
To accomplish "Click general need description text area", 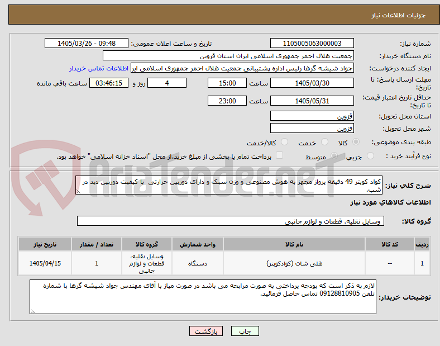I will click(229, 185).
